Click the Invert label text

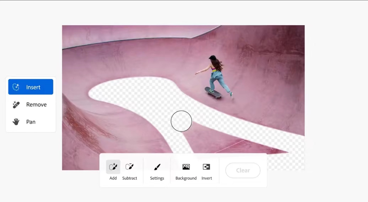[207, 178]
